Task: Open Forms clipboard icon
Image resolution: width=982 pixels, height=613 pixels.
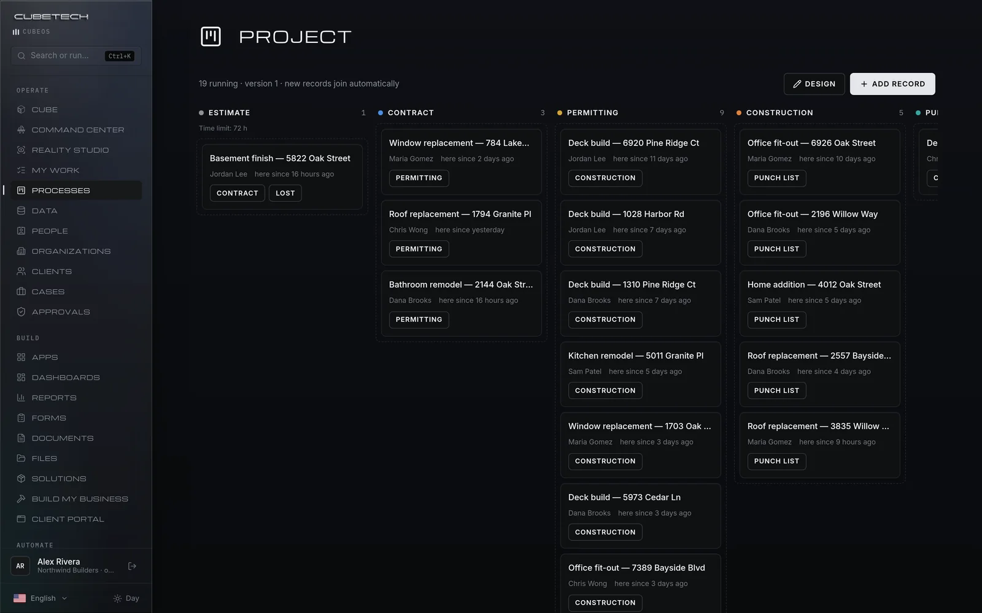Action: pyautogui.click(x=21, y=418)
